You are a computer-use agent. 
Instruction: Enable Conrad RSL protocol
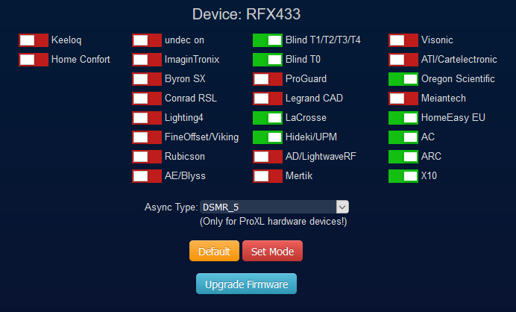click(147, 99)
